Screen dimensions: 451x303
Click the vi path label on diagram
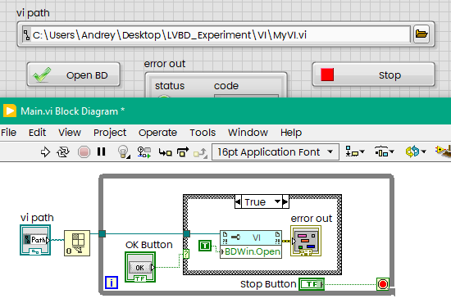37,217
